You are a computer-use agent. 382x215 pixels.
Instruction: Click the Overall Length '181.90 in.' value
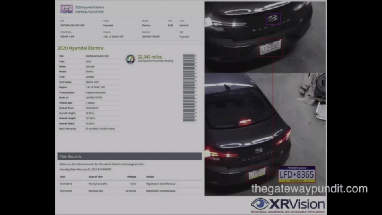[x=90, y=118]
